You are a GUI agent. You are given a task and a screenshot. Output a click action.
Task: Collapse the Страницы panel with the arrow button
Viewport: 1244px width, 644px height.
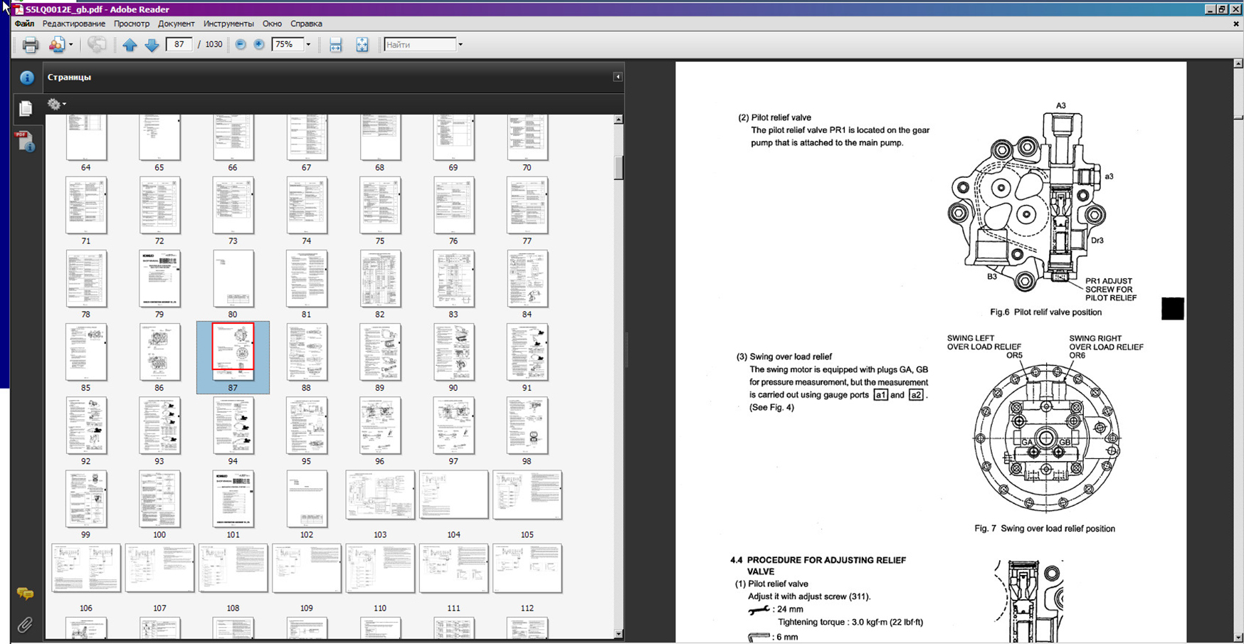point(617,77)
